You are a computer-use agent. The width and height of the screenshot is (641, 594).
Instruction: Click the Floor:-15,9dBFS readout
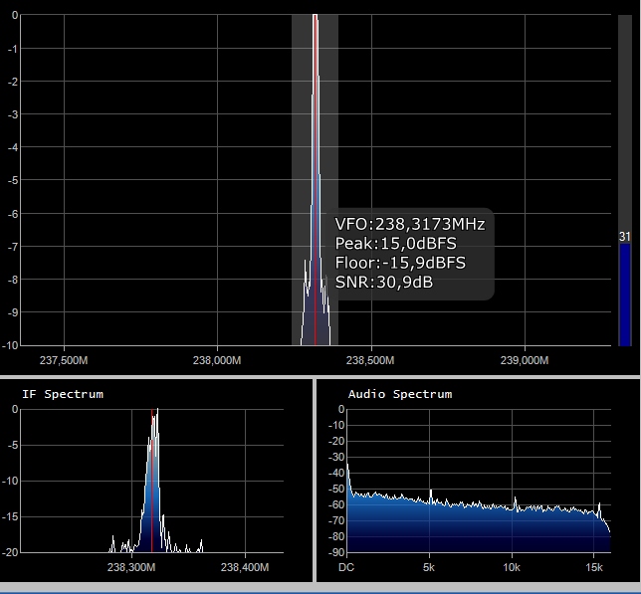click(x=400, y=263)
